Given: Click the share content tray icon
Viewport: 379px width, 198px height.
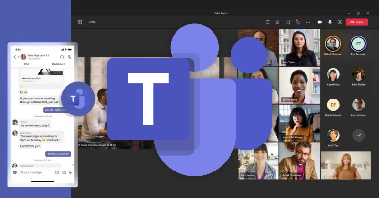Looking at the screenshot, I should (340, 22).
